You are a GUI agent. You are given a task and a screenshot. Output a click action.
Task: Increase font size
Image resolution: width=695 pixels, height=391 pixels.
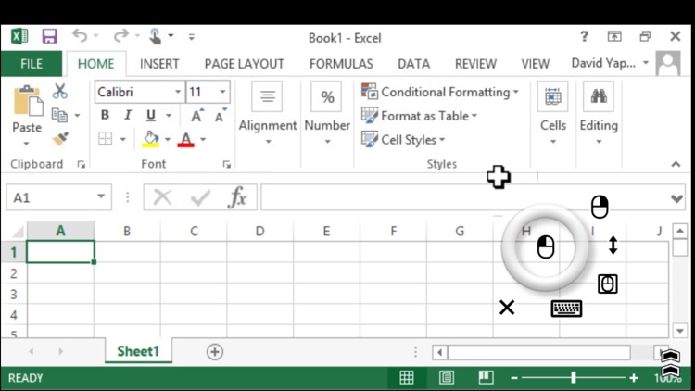click(x=197, y=116)
